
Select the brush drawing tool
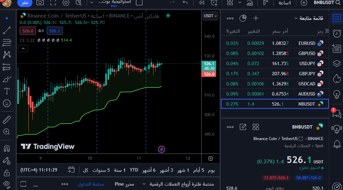click(7, 79)
